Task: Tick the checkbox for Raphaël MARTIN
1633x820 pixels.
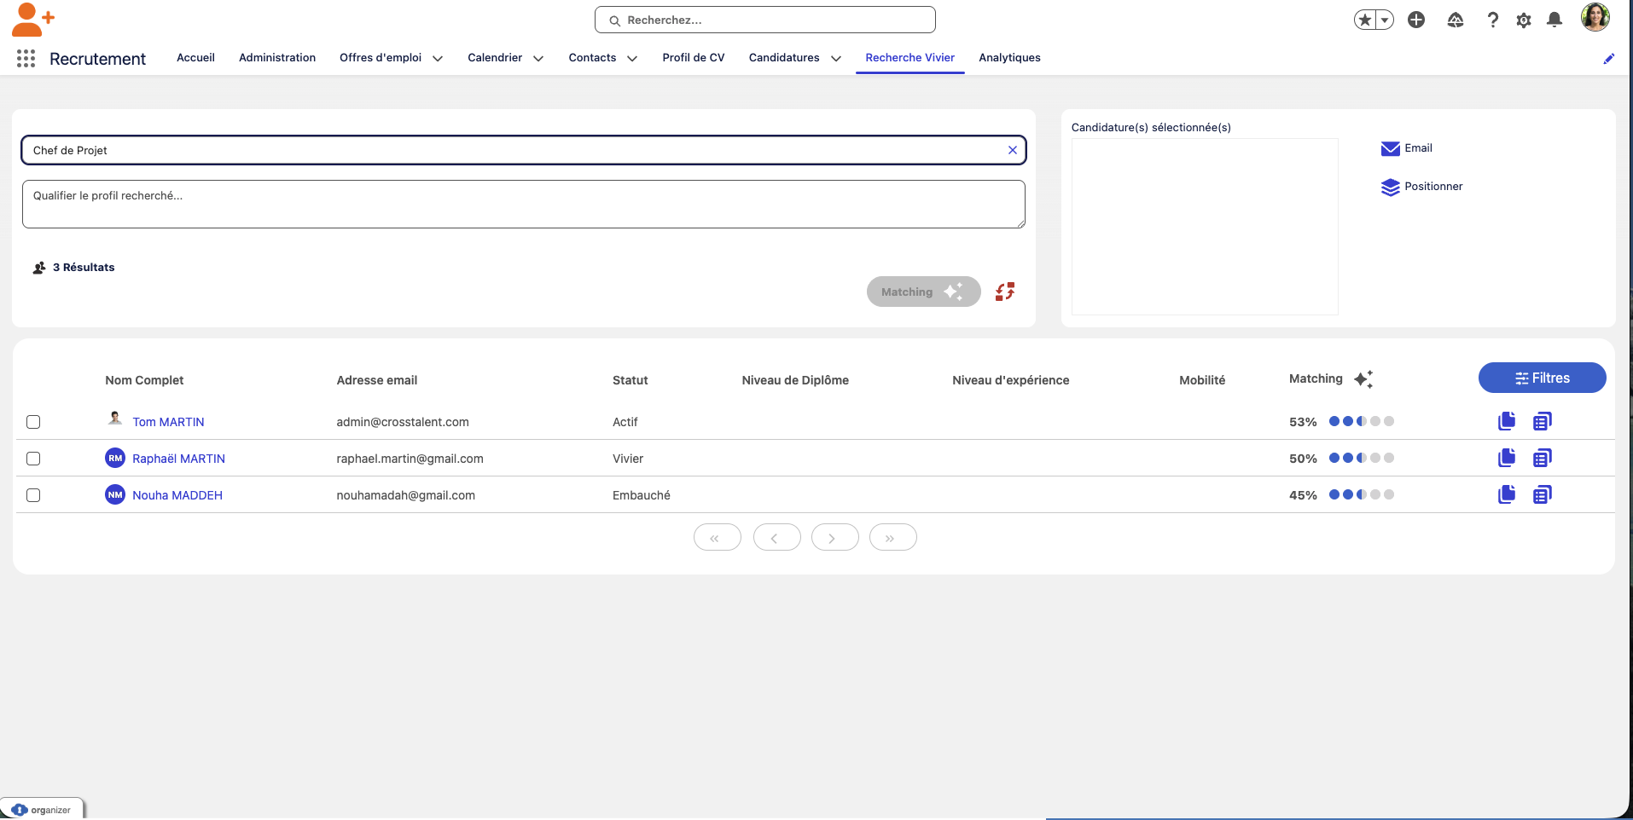Action: [x=33, y=459]
